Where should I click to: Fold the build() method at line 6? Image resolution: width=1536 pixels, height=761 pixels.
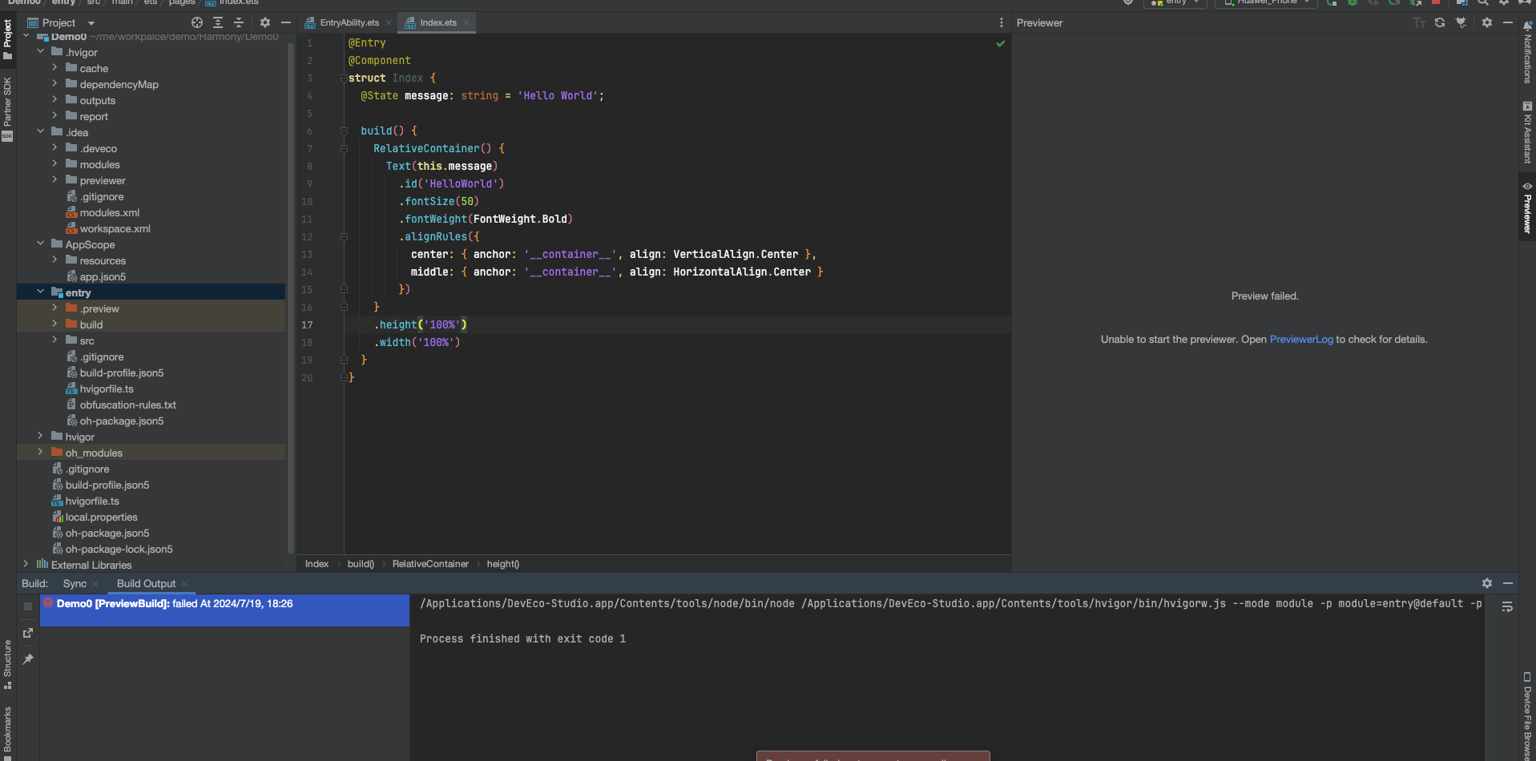pos(344,131)
